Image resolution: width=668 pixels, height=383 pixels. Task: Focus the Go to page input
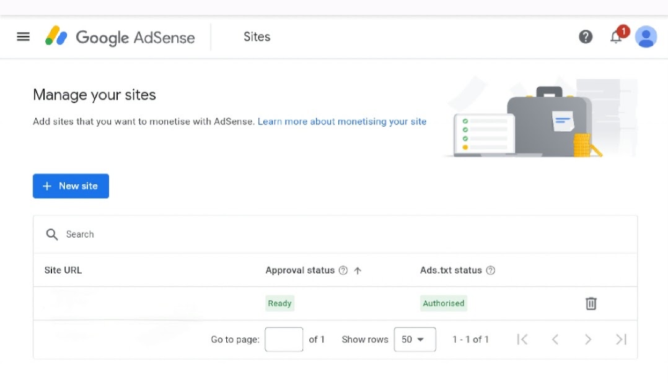[284, 339]
